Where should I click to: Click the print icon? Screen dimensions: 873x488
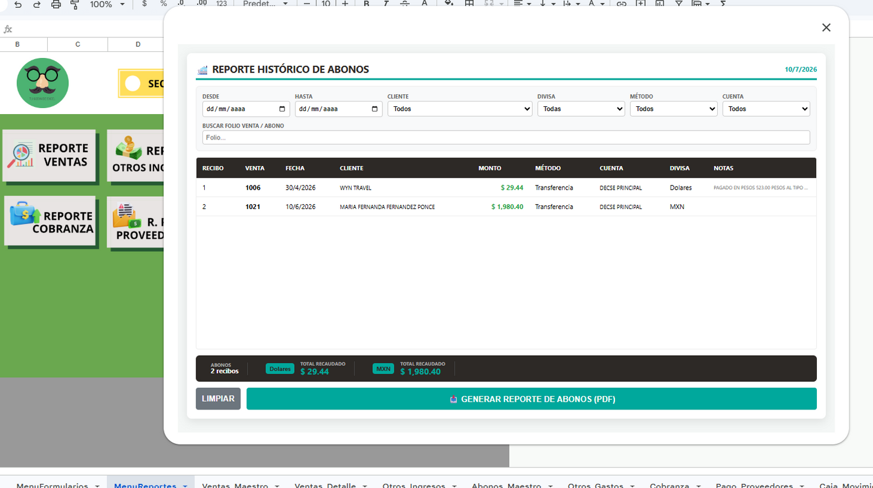pyautogui.click(x=56, y=4)
